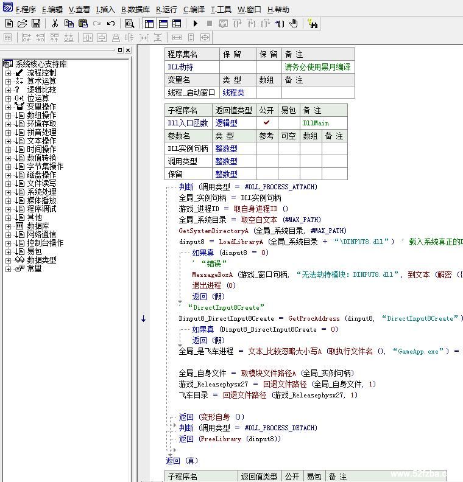The height and width of the screenshot is (482, 463).
Task: Paste from clipboard icon
Action: (x=83, y=23)
